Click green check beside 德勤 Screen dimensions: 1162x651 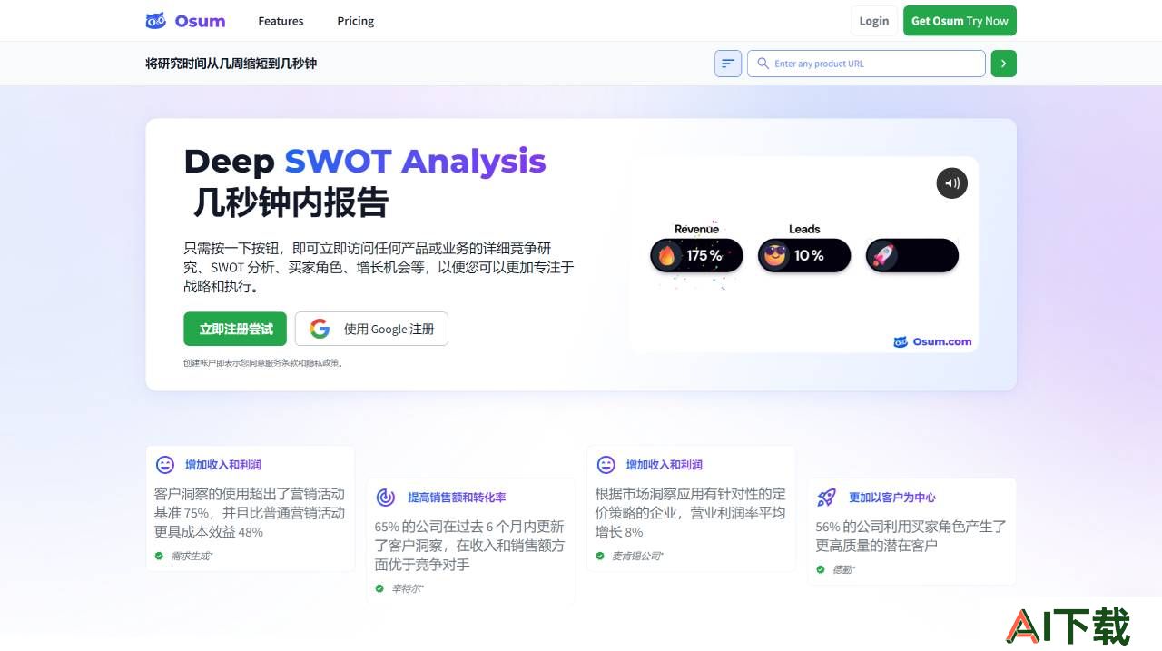click(x=821, y=569)
